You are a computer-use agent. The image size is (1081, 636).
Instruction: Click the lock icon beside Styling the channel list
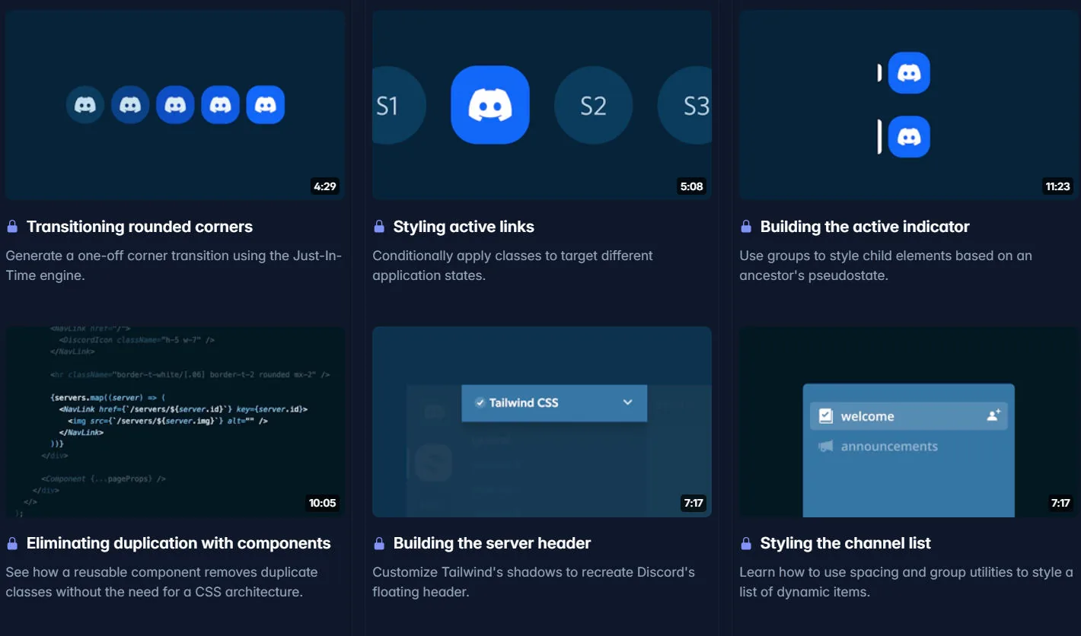tap(746, 543)
